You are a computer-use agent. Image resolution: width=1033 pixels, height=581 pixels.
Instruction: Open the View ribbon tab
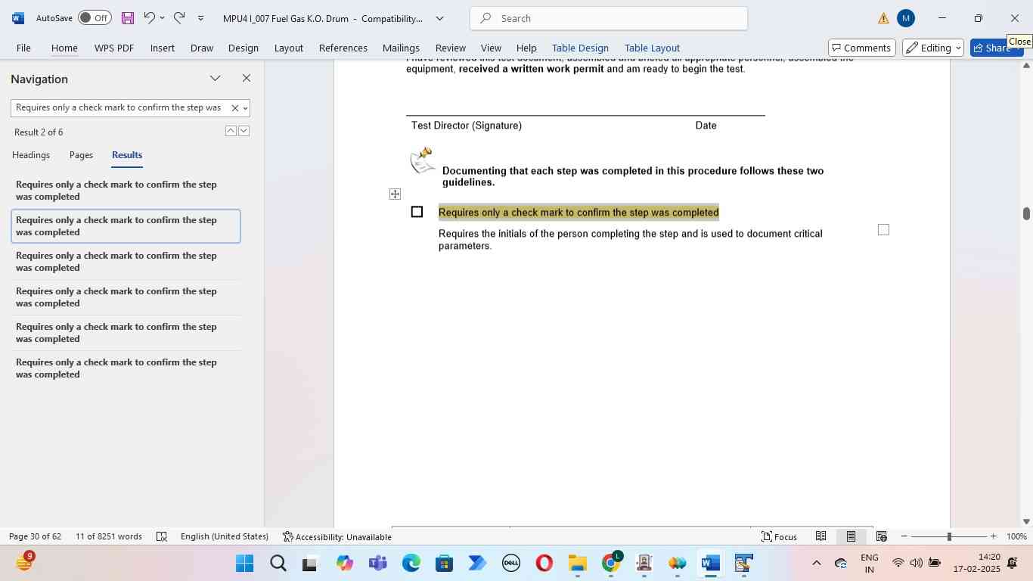(491, 48)
